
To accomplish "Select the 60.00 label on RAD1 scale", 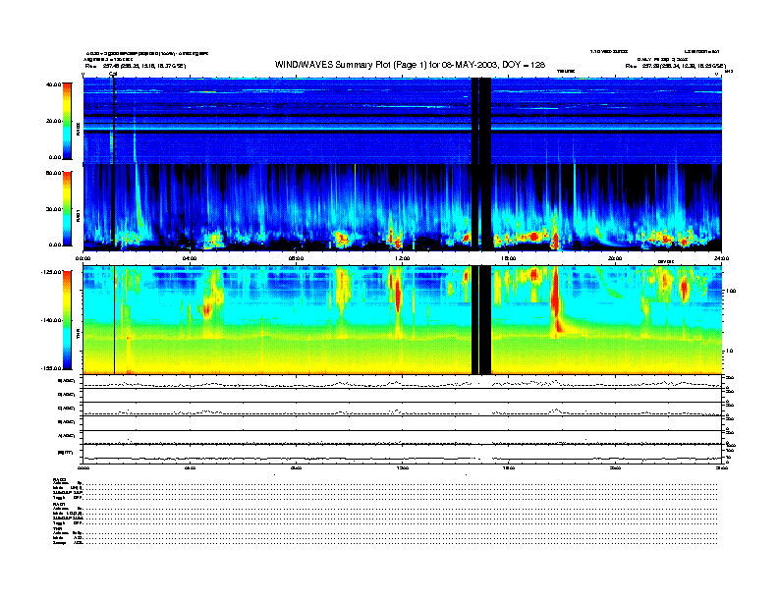I will [x=53, y=173].
